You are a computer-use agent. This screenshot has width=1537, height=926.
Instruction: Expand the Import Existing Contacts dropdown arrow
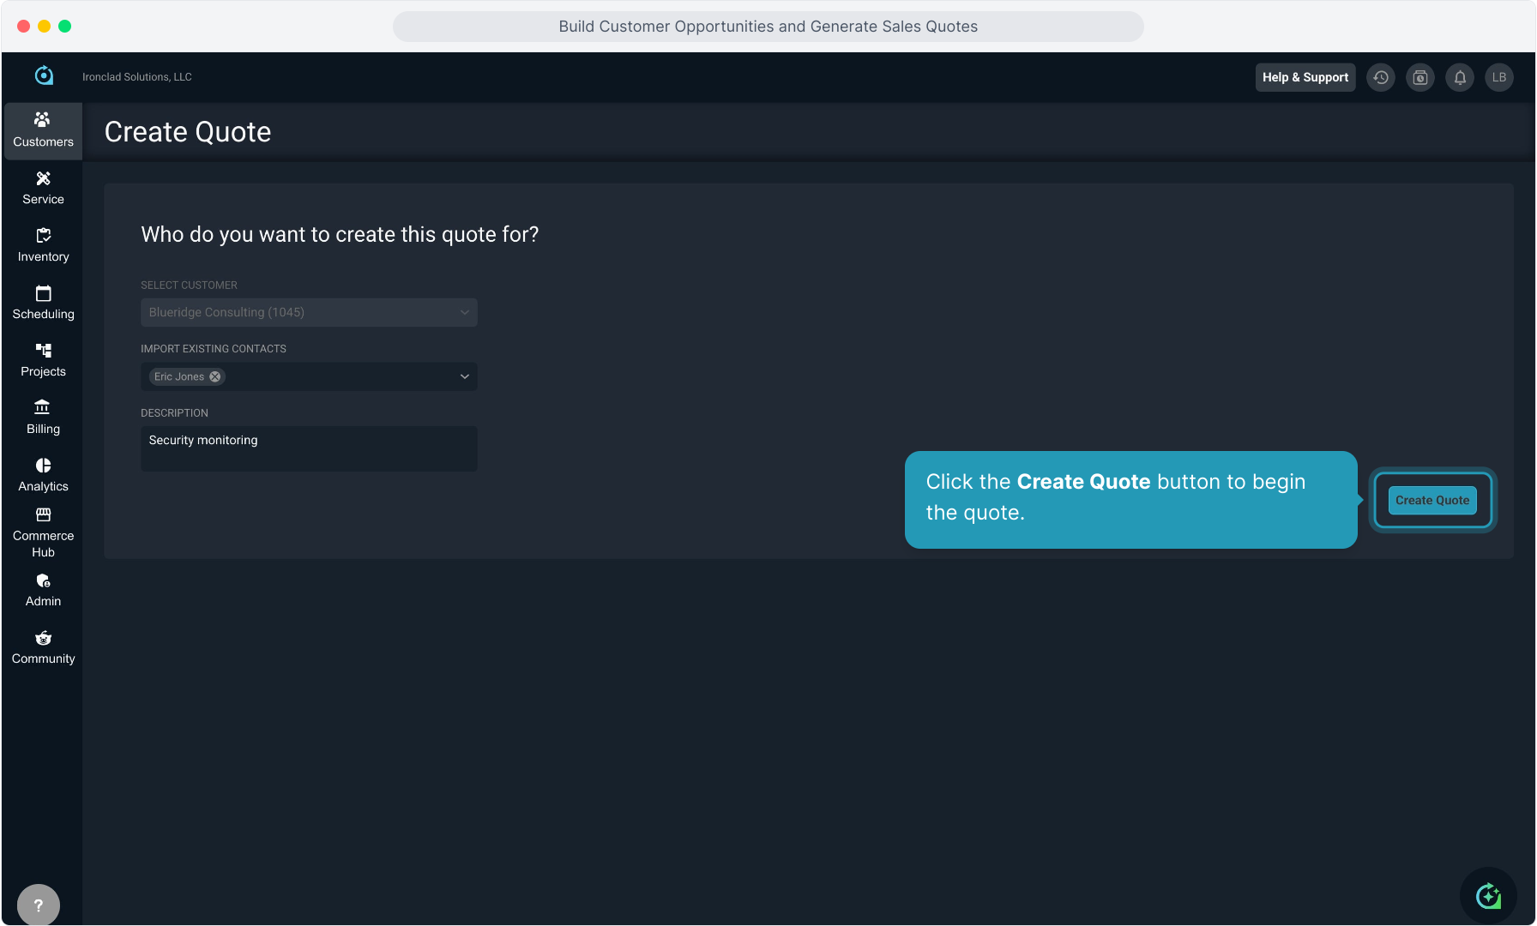pos(464,376)
